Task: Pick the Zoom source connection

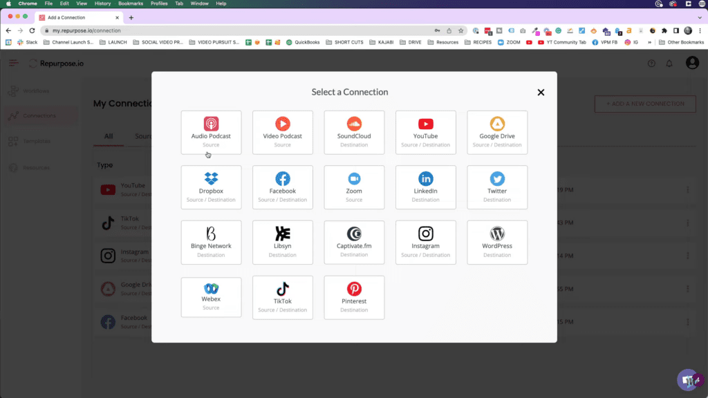Action: coord(354,187)
